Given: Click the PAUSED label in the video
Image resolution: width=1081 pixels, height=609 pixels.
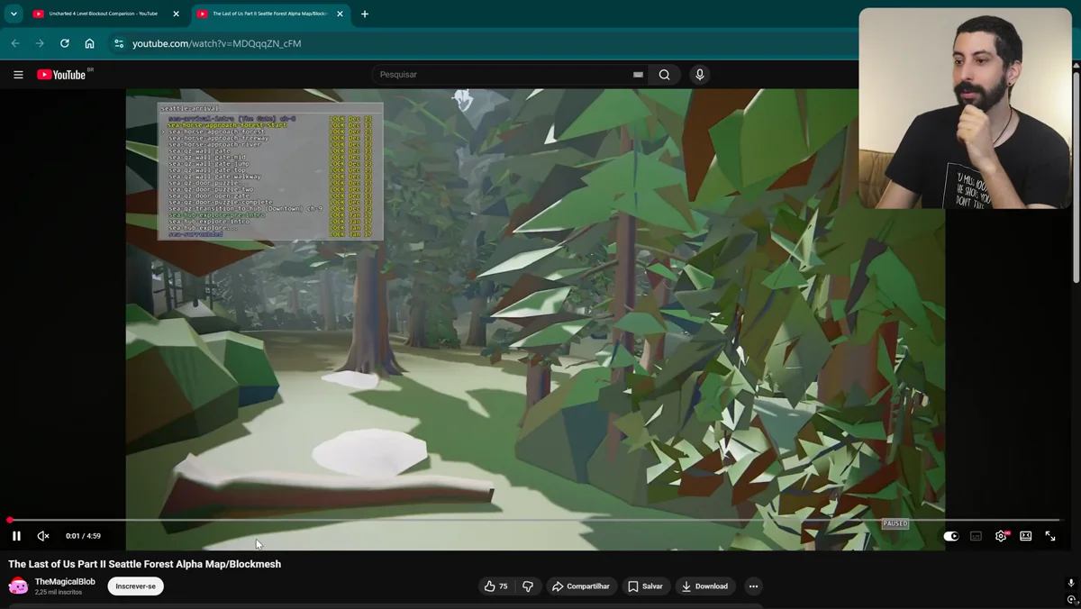Looking at the screenshot, I should [x=895, y=523].
